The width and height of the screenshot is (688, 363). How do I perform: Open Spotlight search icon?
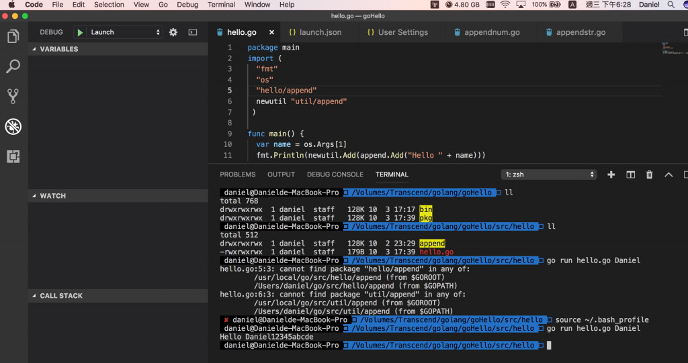coord(671,5)
